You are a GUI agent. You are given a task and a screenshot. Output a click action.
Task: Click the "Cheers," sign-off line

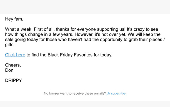tap(13, 65)
